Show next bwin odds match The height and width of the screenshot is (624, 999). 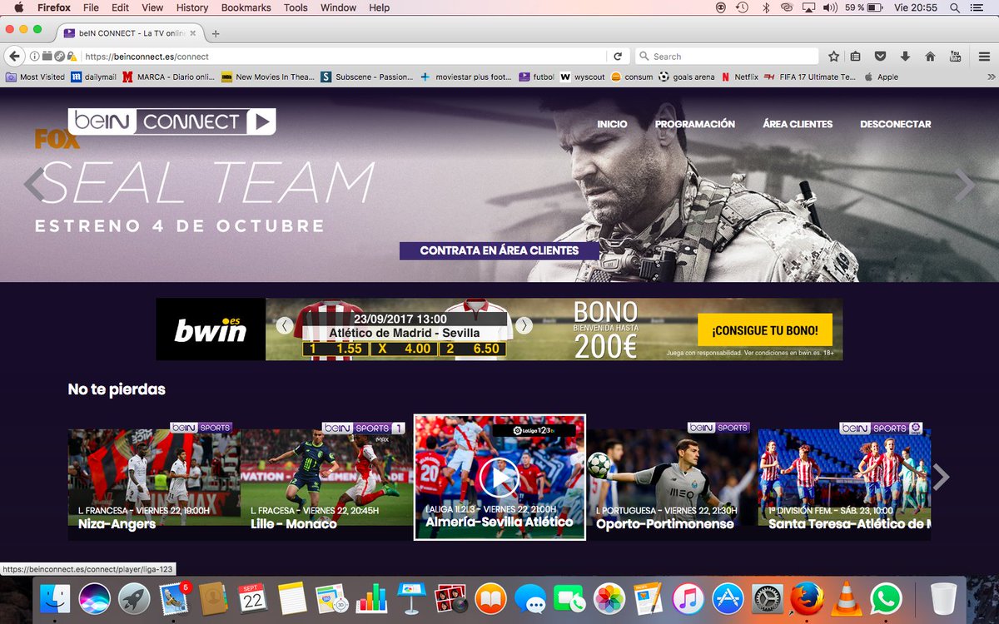tap(524, 325)
